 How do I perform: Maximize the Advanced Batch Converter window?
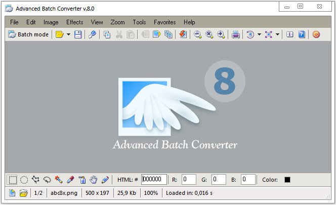[300, 6]
